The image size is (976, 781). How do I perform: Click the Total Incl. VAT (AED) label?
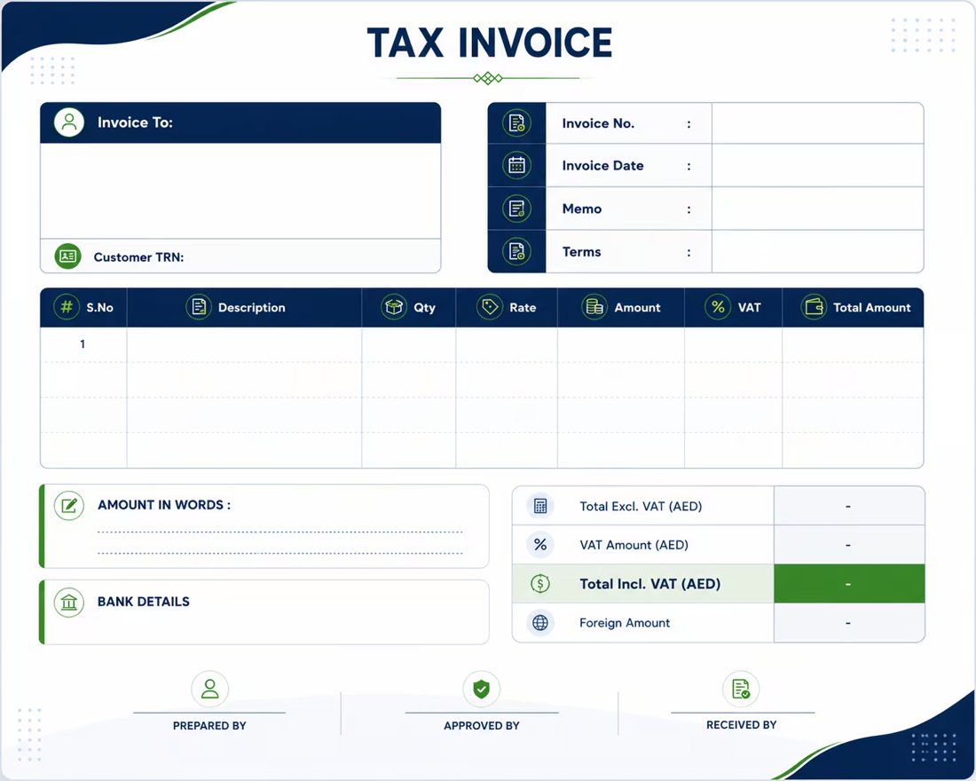(x=649, y=584)
